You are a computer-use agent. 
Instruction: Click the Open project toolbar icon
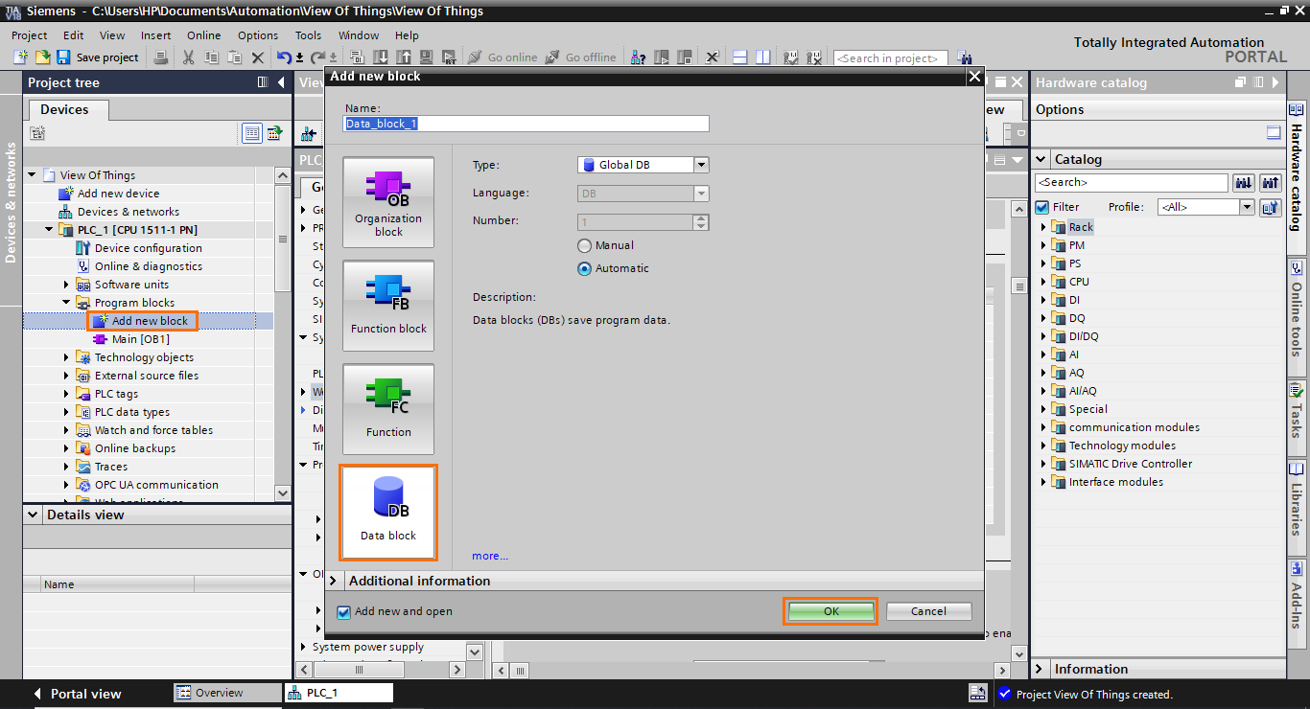43,57
